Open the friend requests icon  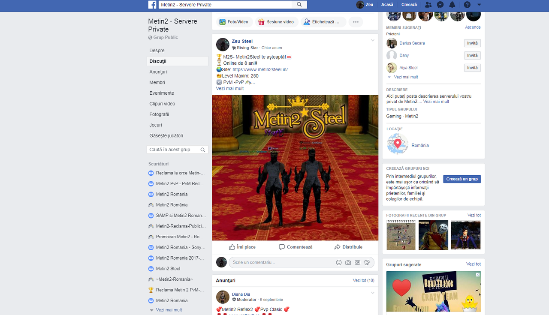pyautogui.click(x=428, y=5)
